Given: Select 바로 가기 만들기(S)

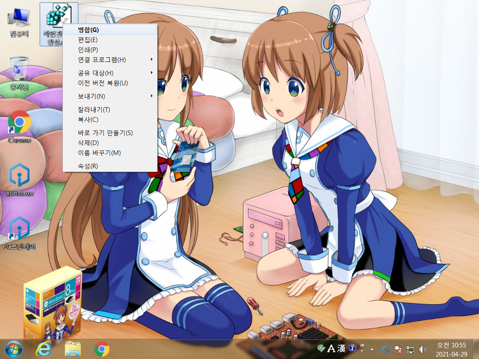Looking at the screenshot, I should 110,133.
